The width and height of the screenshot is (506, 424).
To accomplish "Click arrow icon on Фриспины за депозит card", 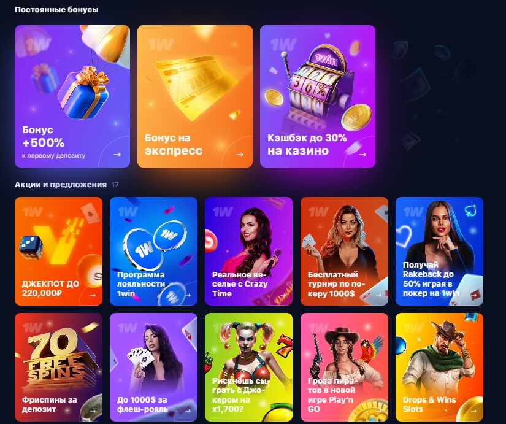I will click(93, 411).
